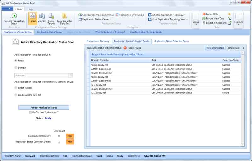Open What is Replication Topology article
252x161 pixels.
click(x=166, y=15)
